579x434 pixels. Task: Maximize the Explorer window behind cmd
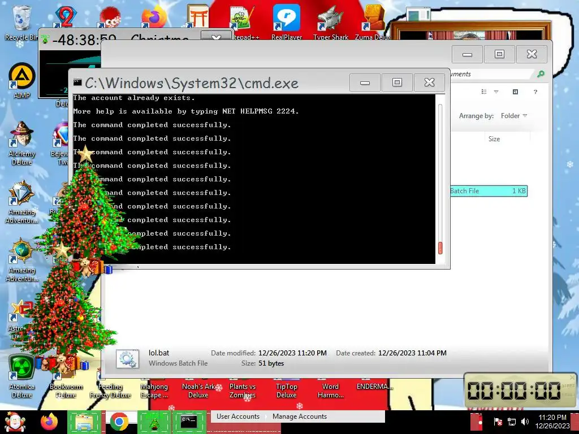[499, 54]
